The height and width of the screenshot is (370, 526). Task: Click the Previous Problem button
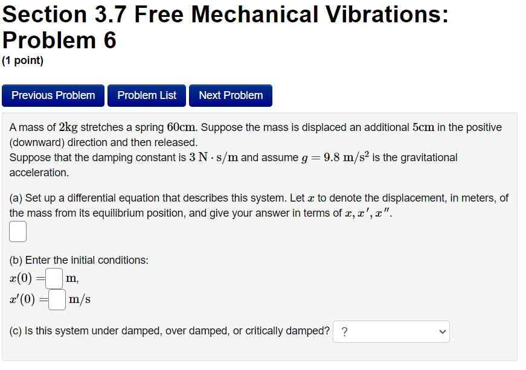[53, 95]
